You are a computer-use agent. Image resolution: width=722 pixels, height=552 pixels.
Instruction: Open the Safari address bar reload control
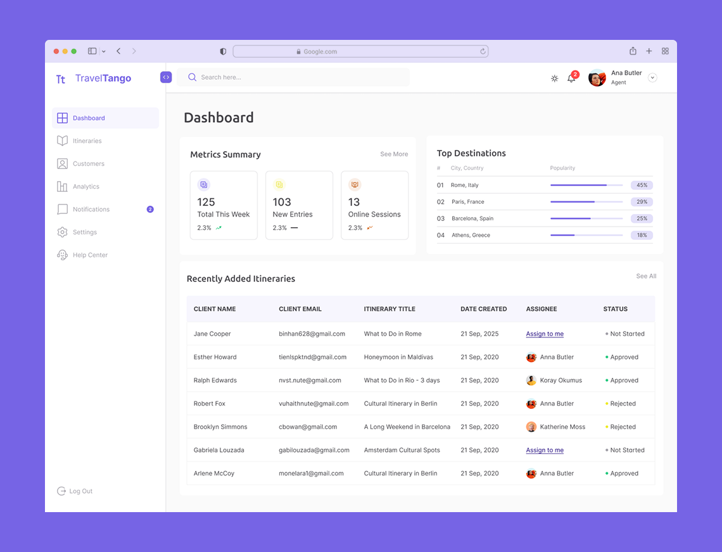click(482, 51)
